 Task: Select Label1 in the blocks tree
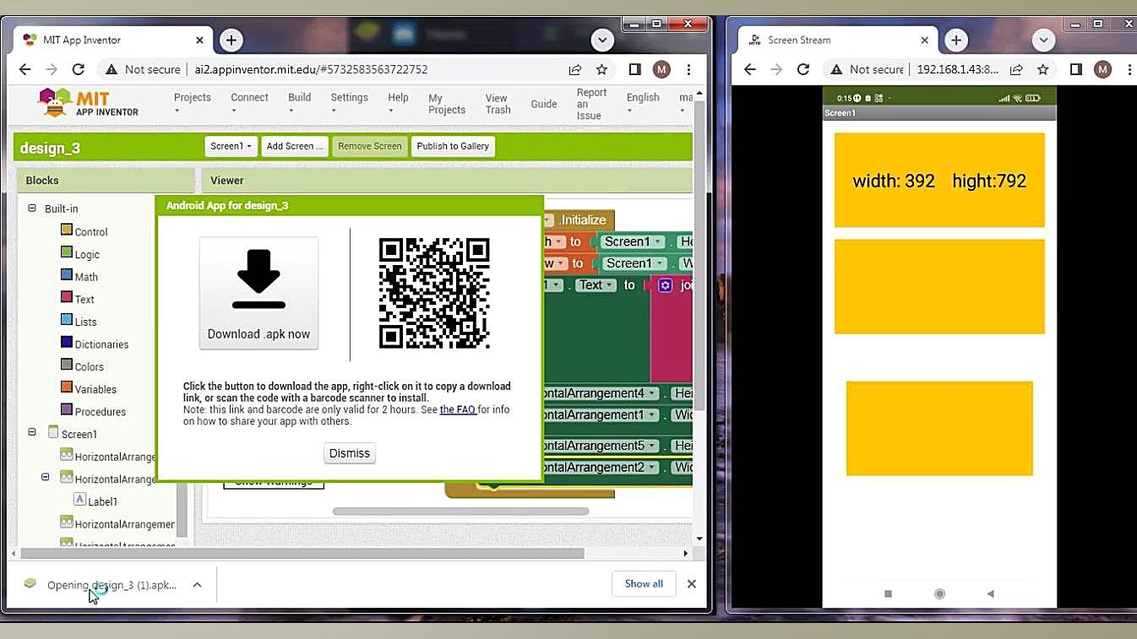click(x=95, y=501)
